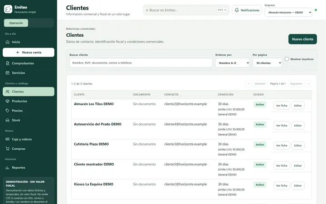Open the Por página dropdown

point(267,63)
